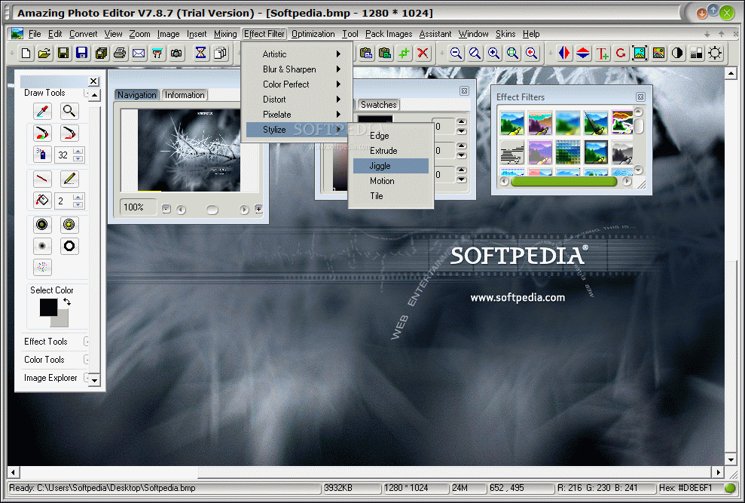Open the Color Perfect submenu
745x503 pixels.
point(297,84)
